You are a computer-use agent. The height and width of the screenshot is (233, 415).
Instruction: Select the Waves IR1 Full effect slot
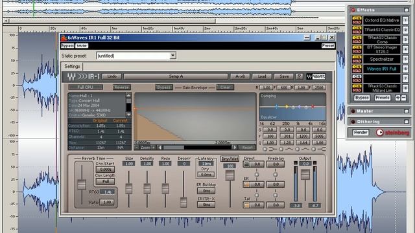pos(382,69)
